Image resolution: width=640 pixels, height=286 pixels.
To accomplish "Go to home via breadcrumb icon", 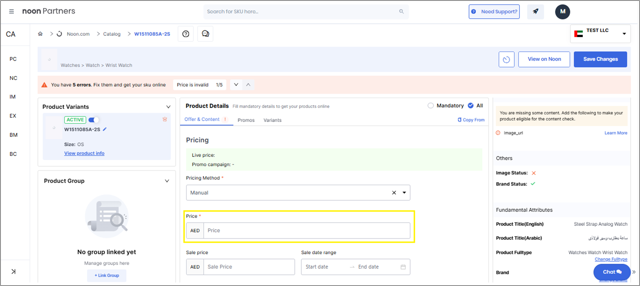I will point(40,34).
